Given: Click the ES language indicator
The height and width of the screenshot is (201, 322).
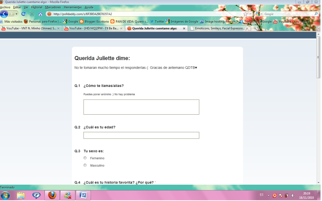Looking at the screenshot, I should click(x=261, y=195).
